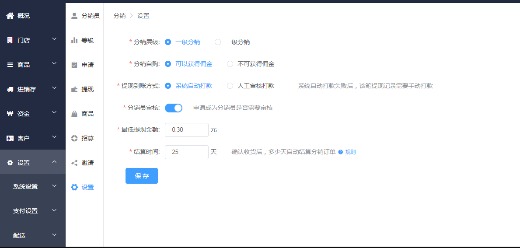Viewport: 520px width, 248px height.
Task: Expand the 商品 sidebar menu chevron
Action: tap(55, 64)
